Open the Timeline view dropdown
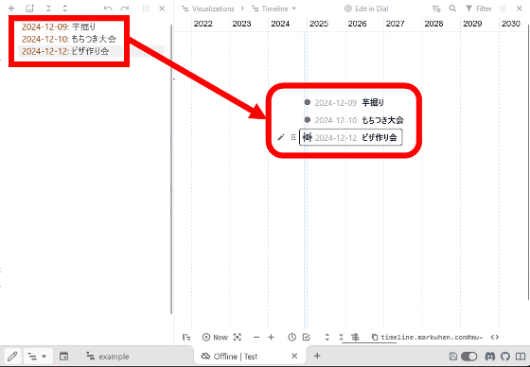This screenshot has height=367, width=530. tap(274, 9)
